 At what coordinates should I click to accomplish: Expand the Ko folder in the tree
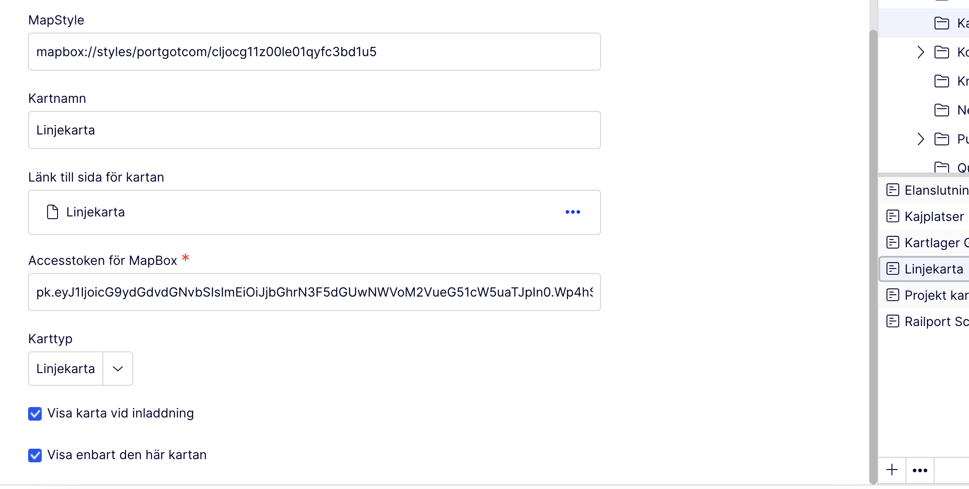click(921, 52)
